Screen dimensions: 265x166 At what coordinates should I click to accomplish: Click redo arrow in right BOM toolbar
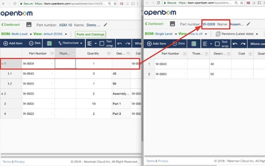tap(243, 44)
